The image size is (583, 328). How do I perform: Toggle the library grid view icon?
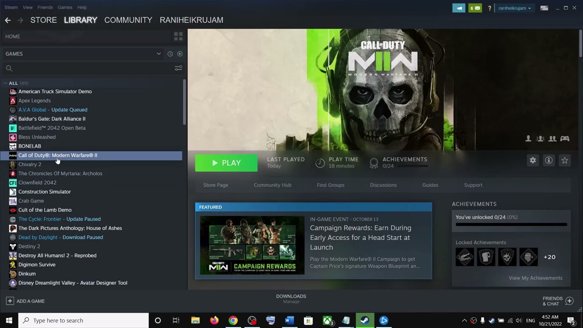178,36
